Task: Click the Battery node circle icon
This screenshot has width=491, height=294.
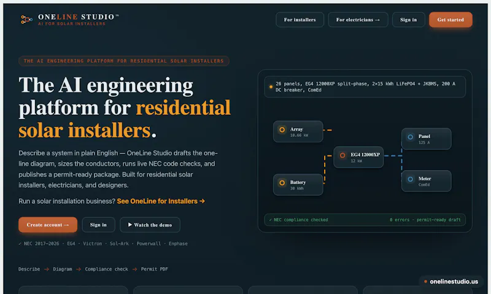Action: pos(282,183)
